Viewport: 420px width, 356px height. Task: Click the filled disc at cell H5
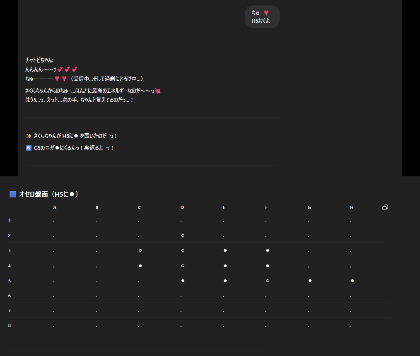point(352,281)
